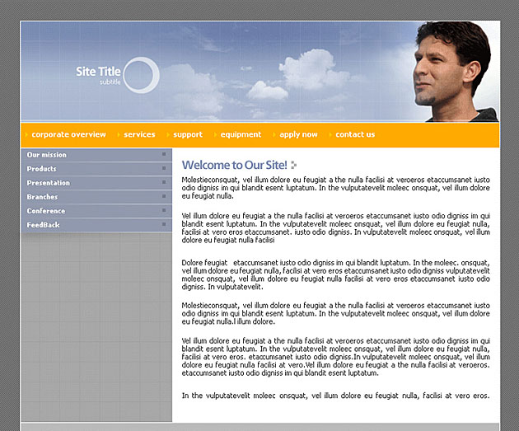Click the square bullet beside FeedBack
Image resolution: width=519 pixels, height=431 pixels.
coord(164,224)
